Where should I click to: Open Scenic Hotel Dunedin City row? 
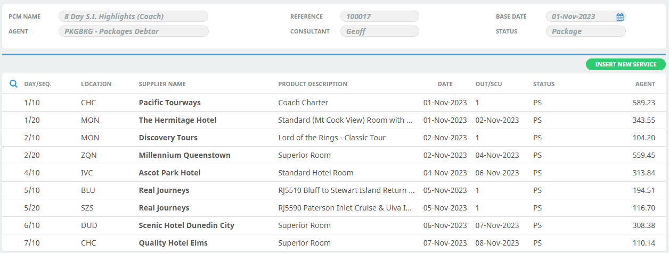[x=334, y=225]
